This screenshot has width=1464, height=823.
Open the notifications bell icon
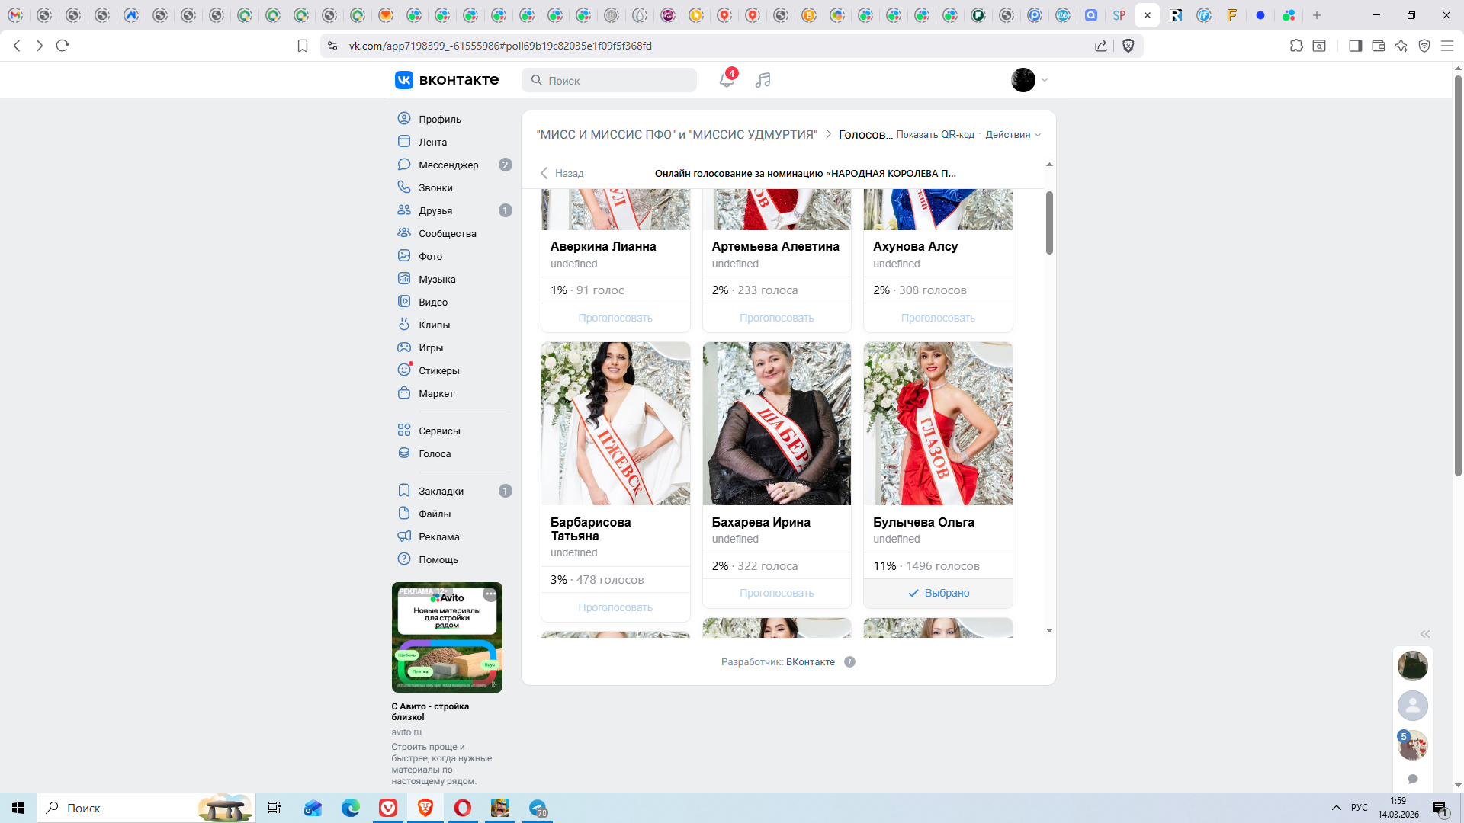coord(726,80)
